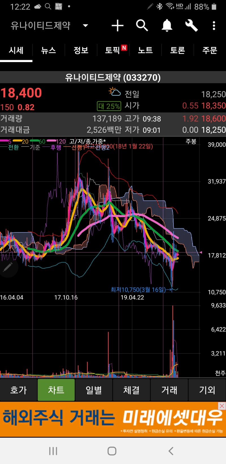Tap the Wi-Fi status bar icon

tap(170, 6)
